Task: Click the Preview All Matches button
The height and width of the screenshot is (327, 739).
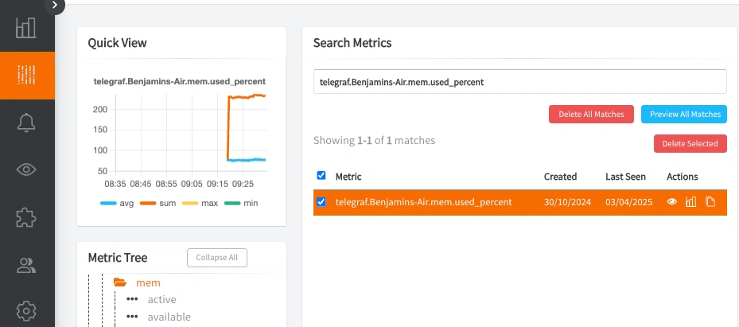Action: [684, 114]
